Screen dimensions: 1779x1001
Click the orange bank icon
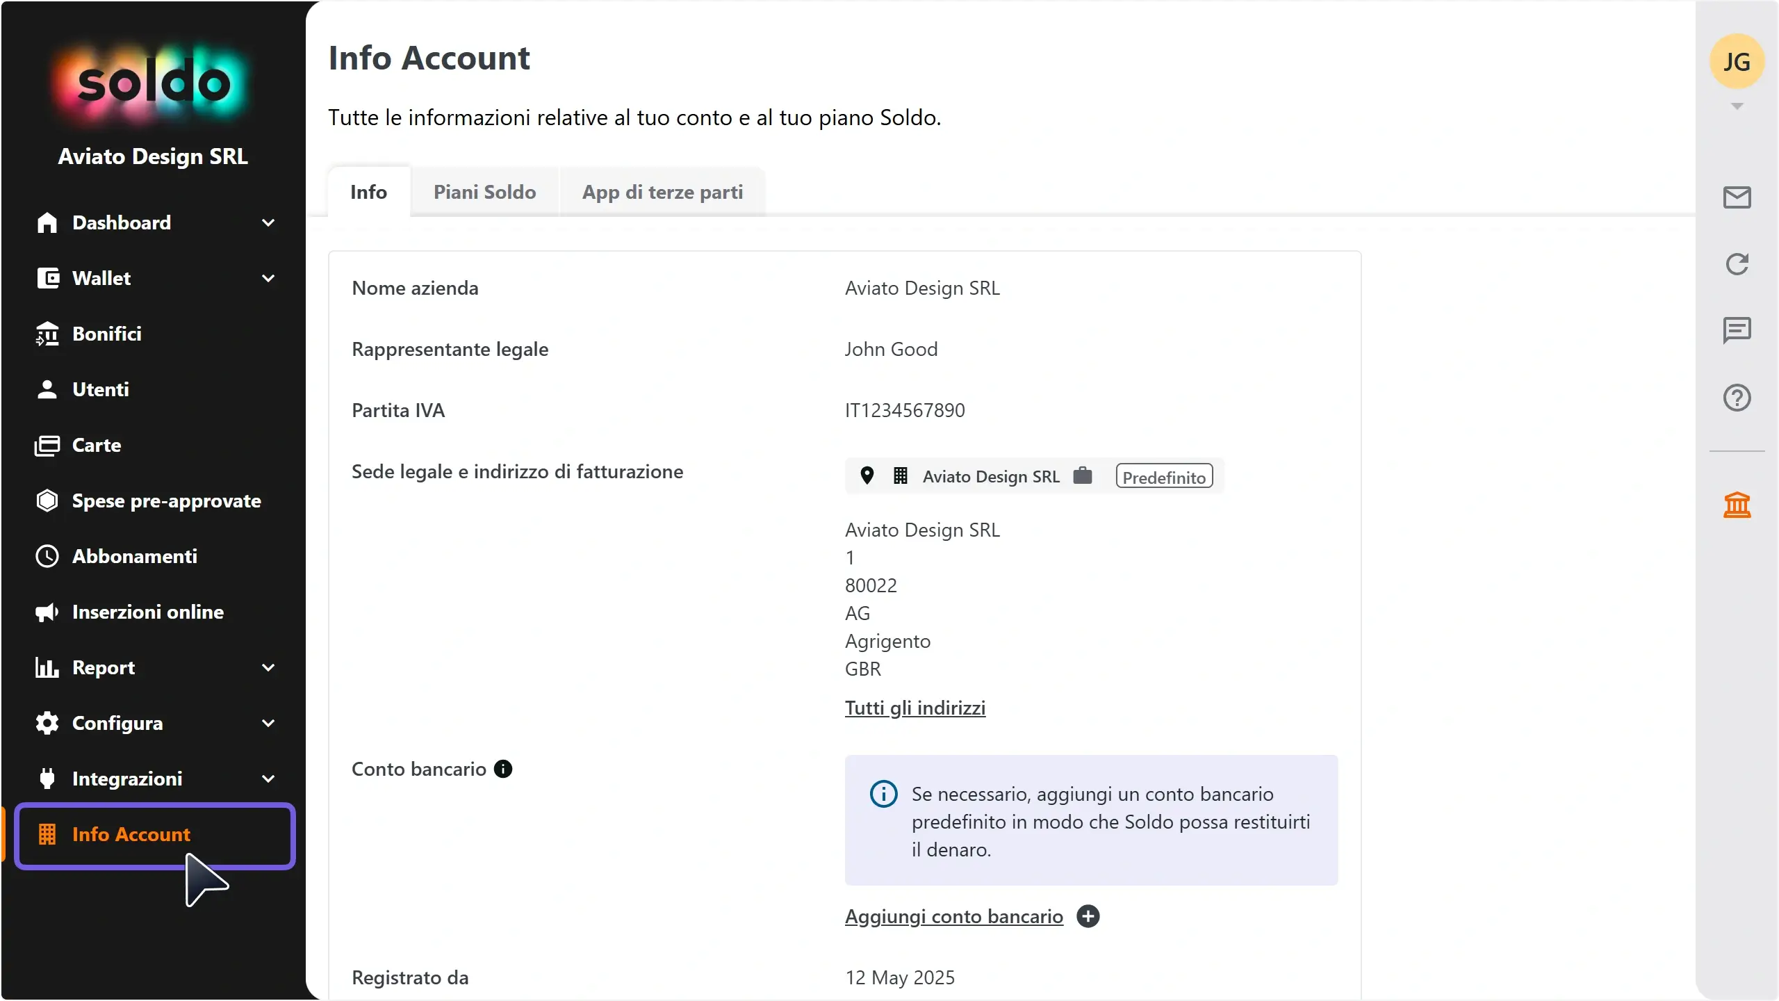pyautogui.click(x=1737, y=505)
